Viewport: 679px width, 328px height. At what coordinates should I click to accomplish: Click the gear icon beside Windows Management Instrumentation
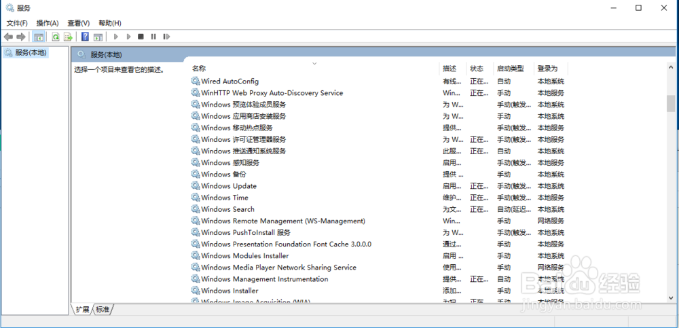pyautogui.click(x=196, y=279)
